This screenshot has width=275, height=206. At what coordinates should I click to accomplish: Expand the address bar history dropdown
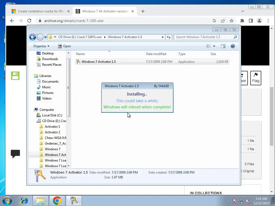pyautogui.click(x=162, y=37)
